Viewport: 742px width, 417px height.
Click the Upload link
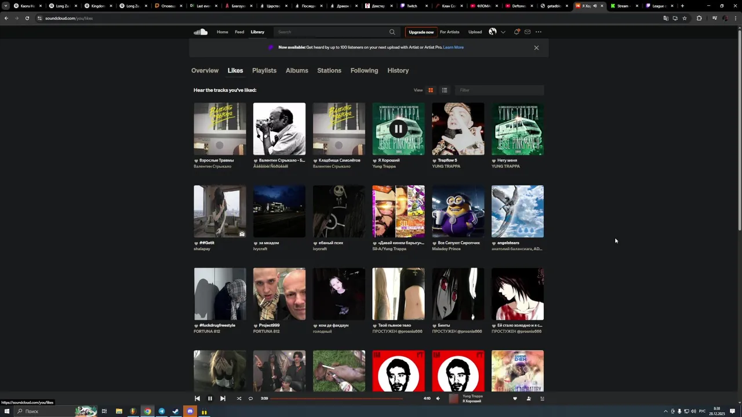475,32
